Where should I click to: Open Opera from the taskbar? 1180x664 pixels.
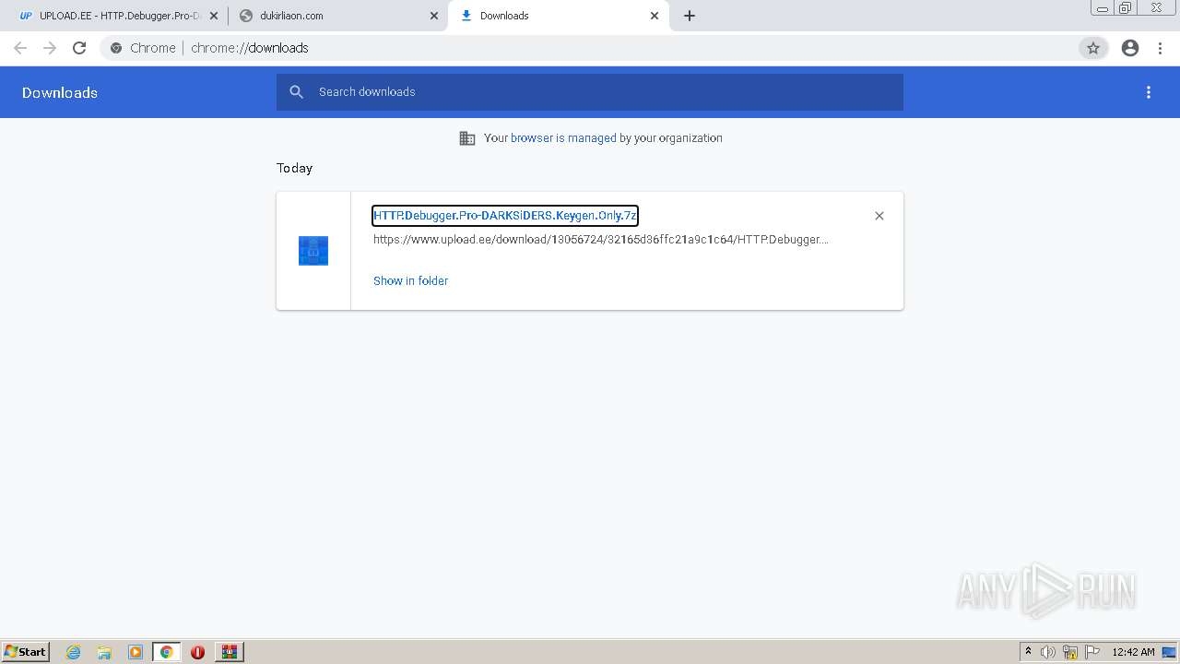click(197, 652)
